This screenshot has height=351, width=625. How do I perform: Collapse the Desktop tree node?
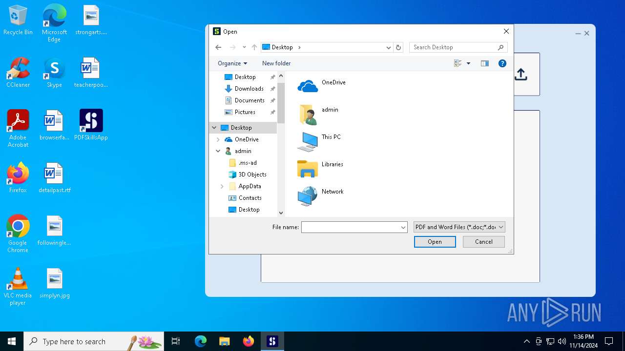click(214, 128)
